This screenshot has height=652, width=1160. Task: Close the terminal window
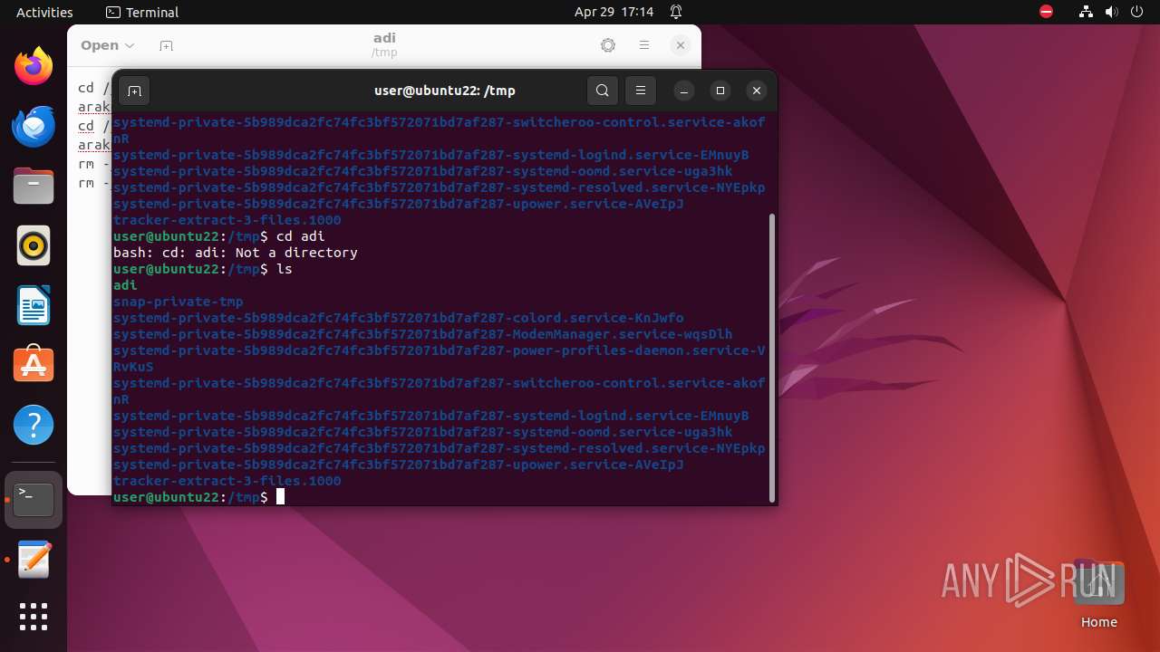point(757,91)
